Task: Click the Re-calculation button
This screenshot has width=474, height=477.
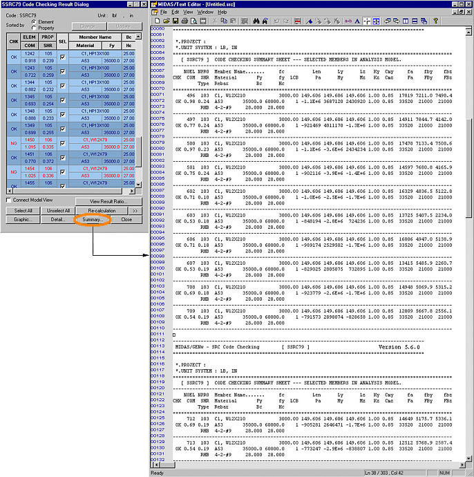Action: click(102, 210)
